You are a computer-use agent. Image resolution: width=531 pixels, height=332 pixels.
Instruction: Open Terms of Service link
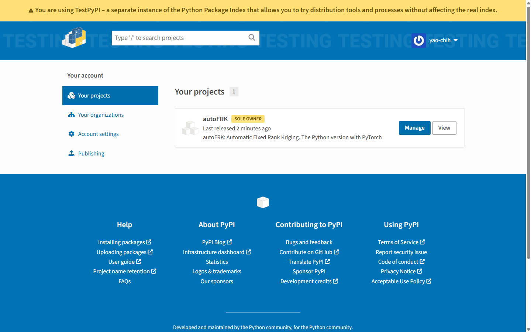[x=401, y=242]
